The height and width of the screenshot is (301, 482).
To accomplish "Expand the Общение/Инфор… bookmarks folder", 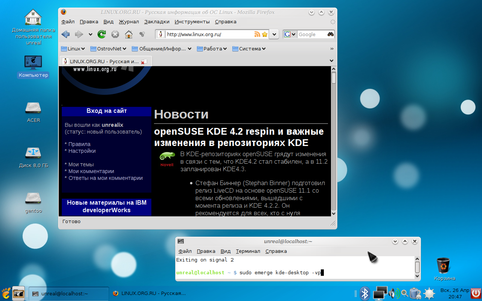I will click(x=162, y=49).
